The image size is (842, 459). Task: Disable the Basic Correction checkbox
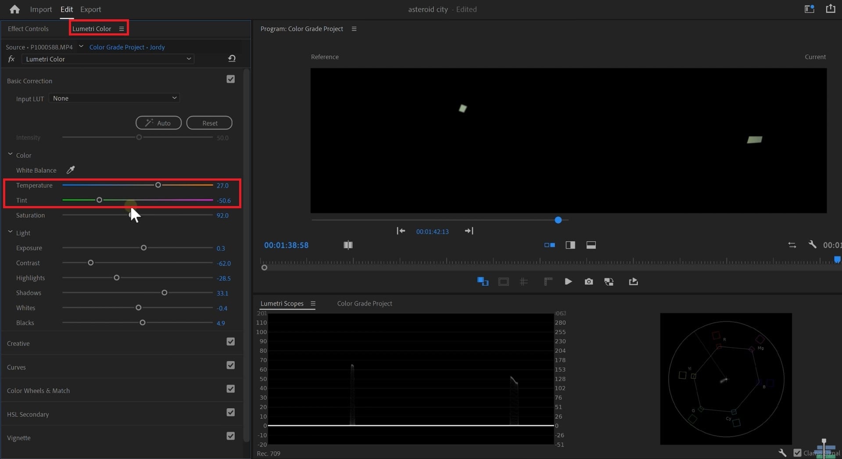(230, 79)
